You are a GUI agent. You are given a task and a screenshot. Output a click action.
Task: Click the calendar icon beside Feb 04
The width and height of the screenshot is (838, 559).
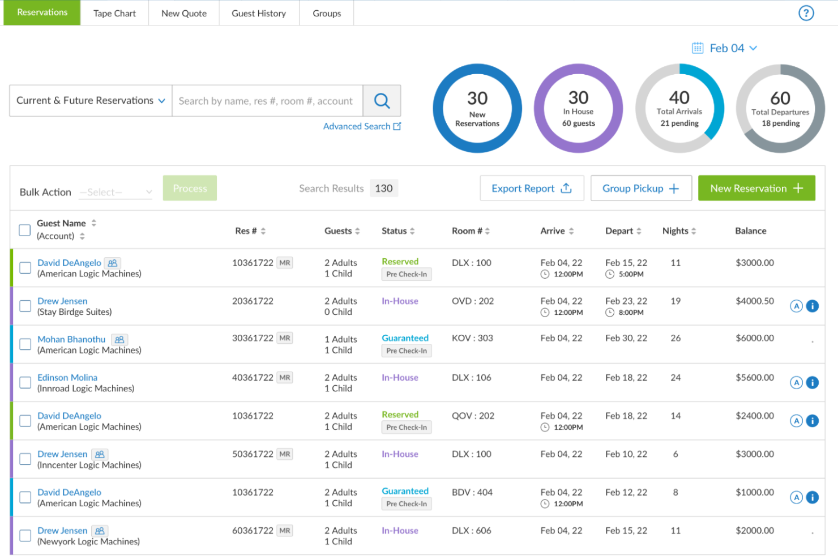pyautogui.click(x=698, y=48)
